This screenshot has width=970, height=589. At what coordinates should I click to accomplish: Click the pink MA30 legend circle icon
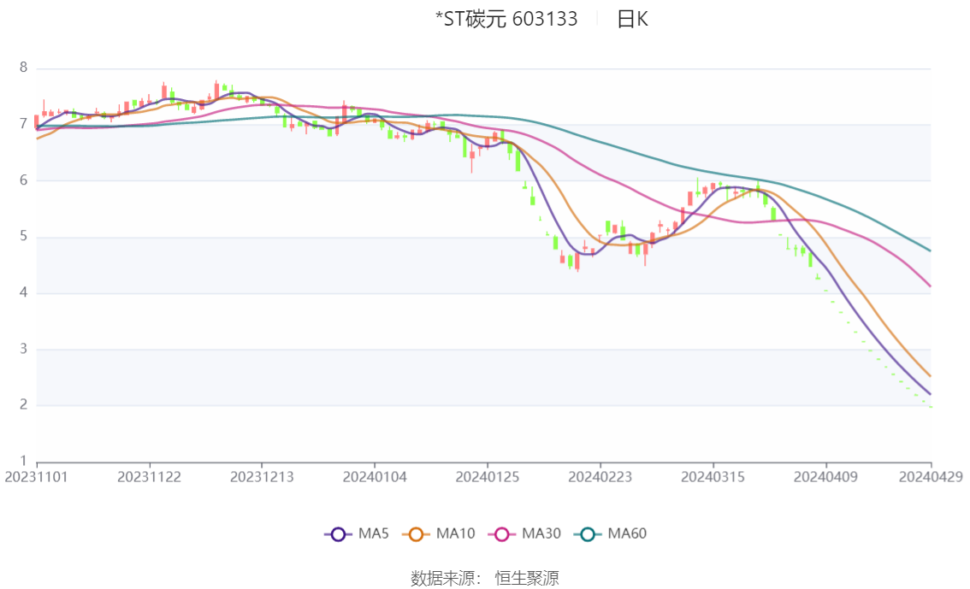click(x=502, y=534)
